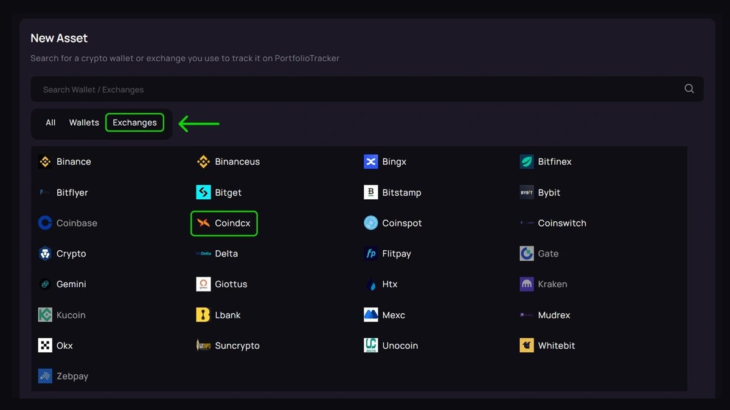The image size is (730, 410).
Task: Select the Mexc mountain icon
Action: point(370,315)
